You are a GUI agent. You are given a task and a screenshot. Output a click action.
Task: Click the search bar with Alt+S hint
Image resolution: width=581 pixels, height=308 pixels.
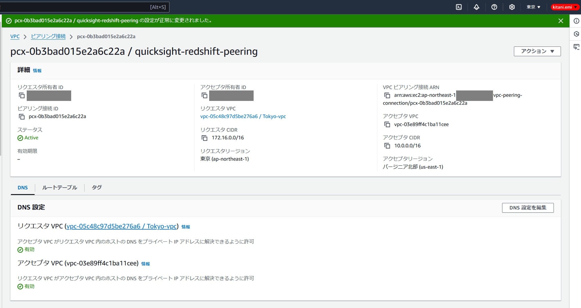pos(84,7)
